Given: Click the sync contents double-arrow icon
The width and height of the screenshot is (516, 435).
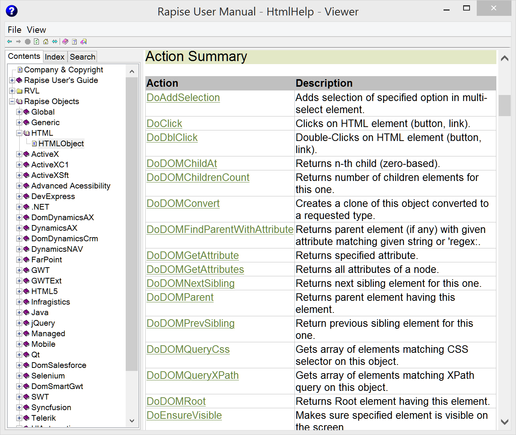Looking at the screenshot, I should (x=55, y=42).
